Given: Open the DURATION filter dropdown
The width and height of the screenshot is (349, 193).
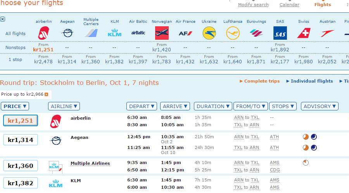Looking at the screenshot, I should [213, 107].
